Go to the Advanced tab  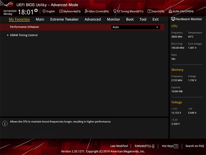tap(93, 20)
